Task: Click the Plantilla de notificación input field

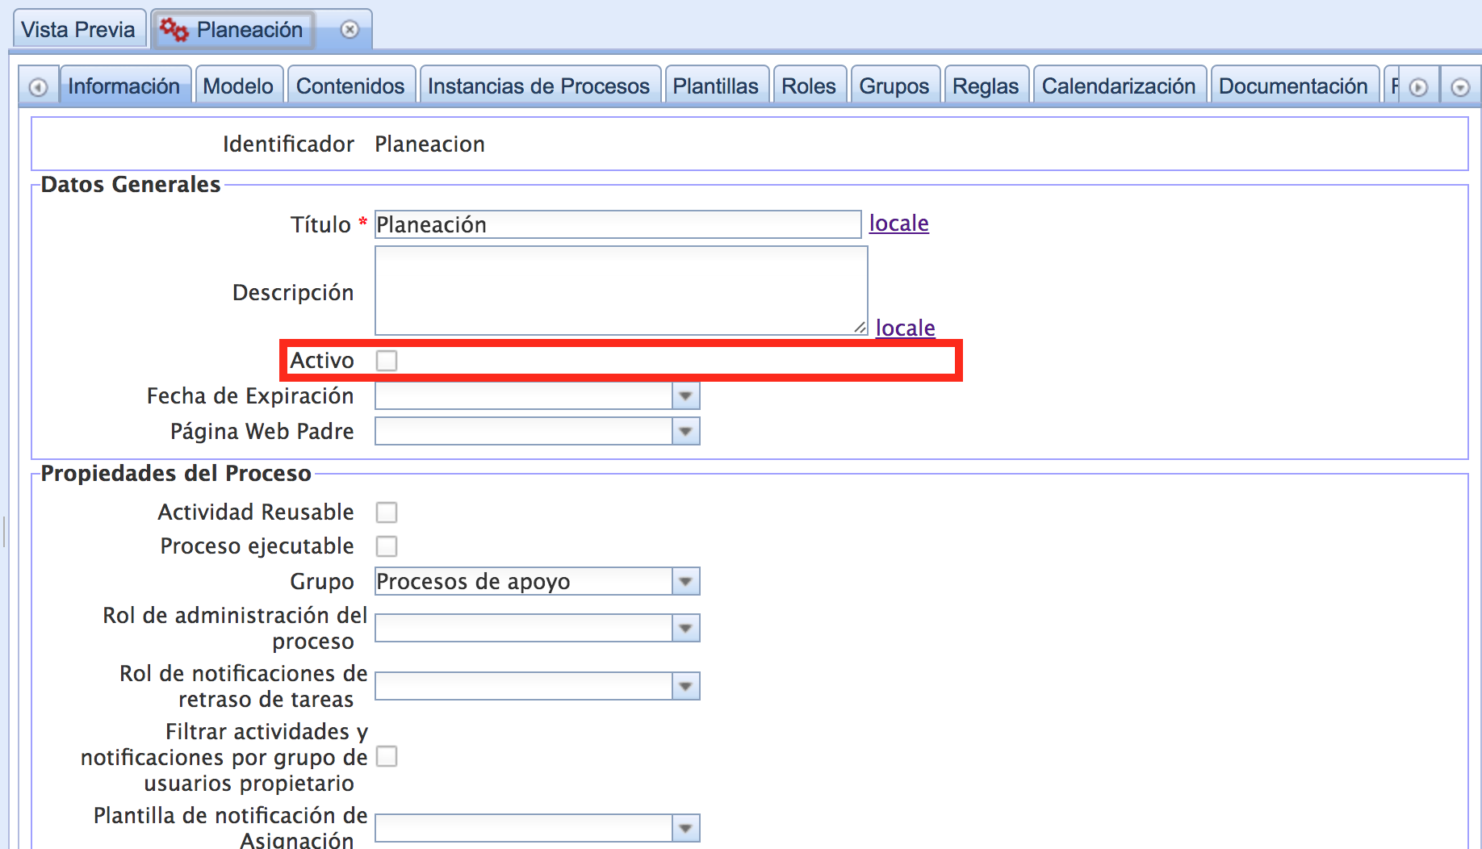Action: [524, 829]
